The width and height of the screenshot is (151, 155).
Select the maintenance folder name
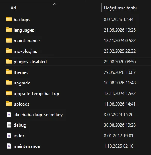coord(27,41)
